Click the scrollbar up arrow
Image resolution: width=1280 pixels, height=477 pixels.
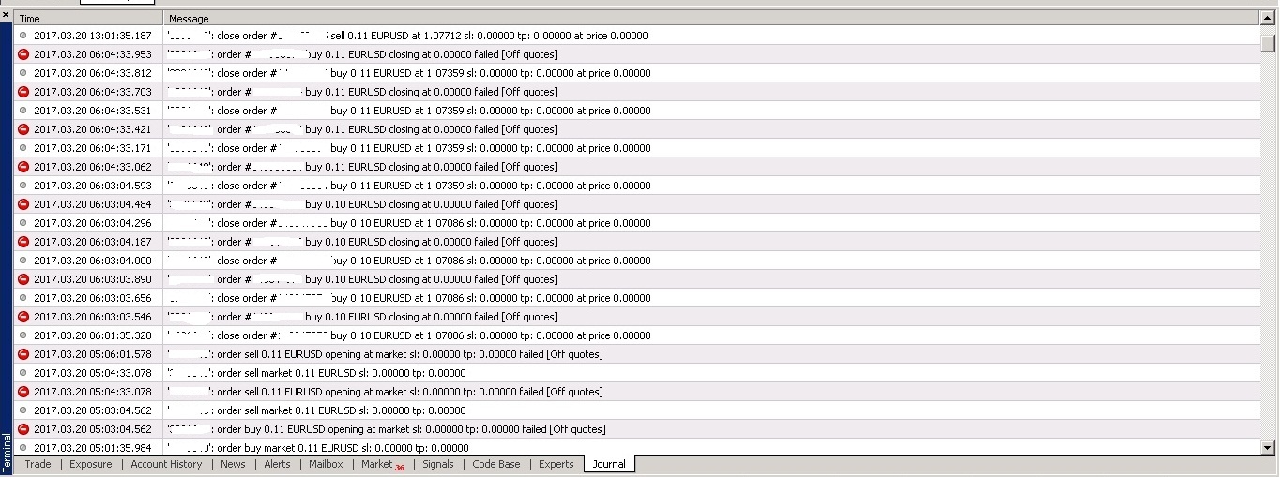click(x=1269, y=19)
